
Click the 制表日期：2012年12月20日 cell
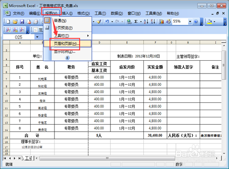139,56
